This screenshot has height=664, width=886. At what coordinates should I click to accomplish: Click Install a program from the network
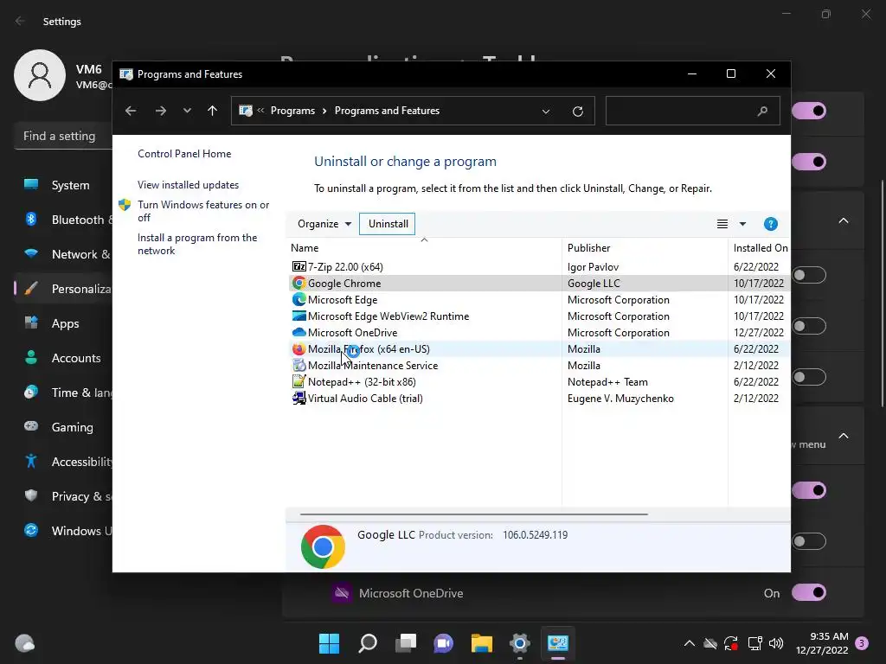tap(197, 244)
